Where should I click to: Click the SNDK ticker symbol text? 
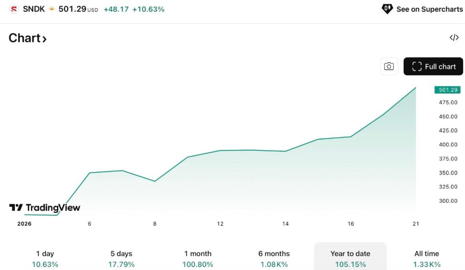(34, 9)
